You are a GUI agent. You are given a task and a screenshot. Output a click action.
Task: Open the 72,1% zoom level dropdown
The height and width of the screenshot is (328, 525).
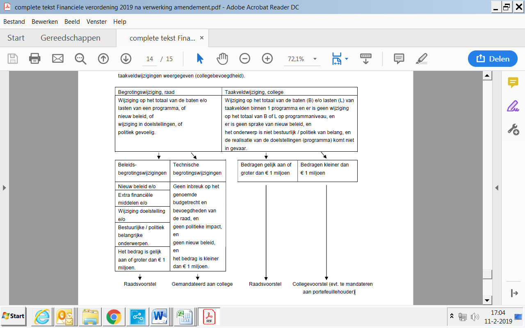click(315, 59)
